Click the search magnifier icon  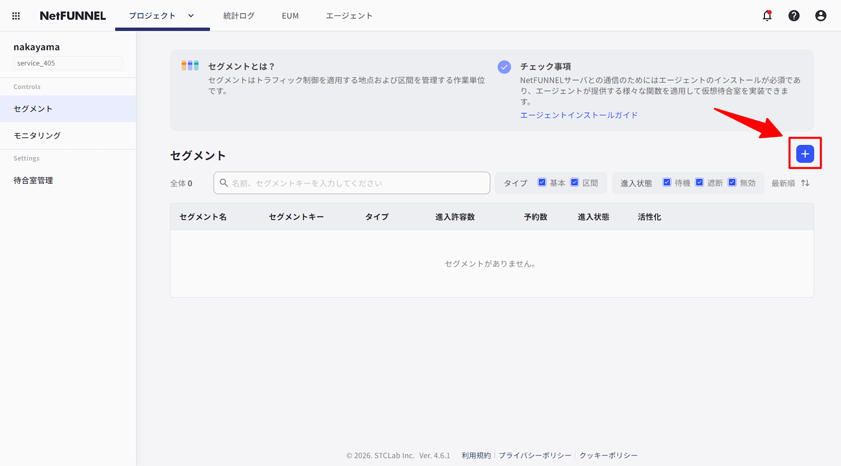pyautogui.click(x=224, y=183)
